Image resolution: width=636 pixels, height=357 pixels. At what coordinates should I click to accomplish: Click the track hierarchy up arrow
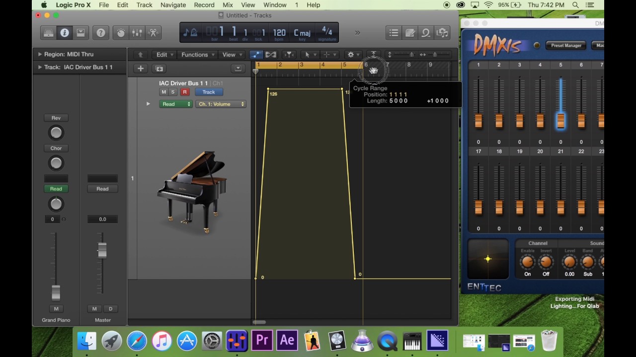tap(141, 55)
